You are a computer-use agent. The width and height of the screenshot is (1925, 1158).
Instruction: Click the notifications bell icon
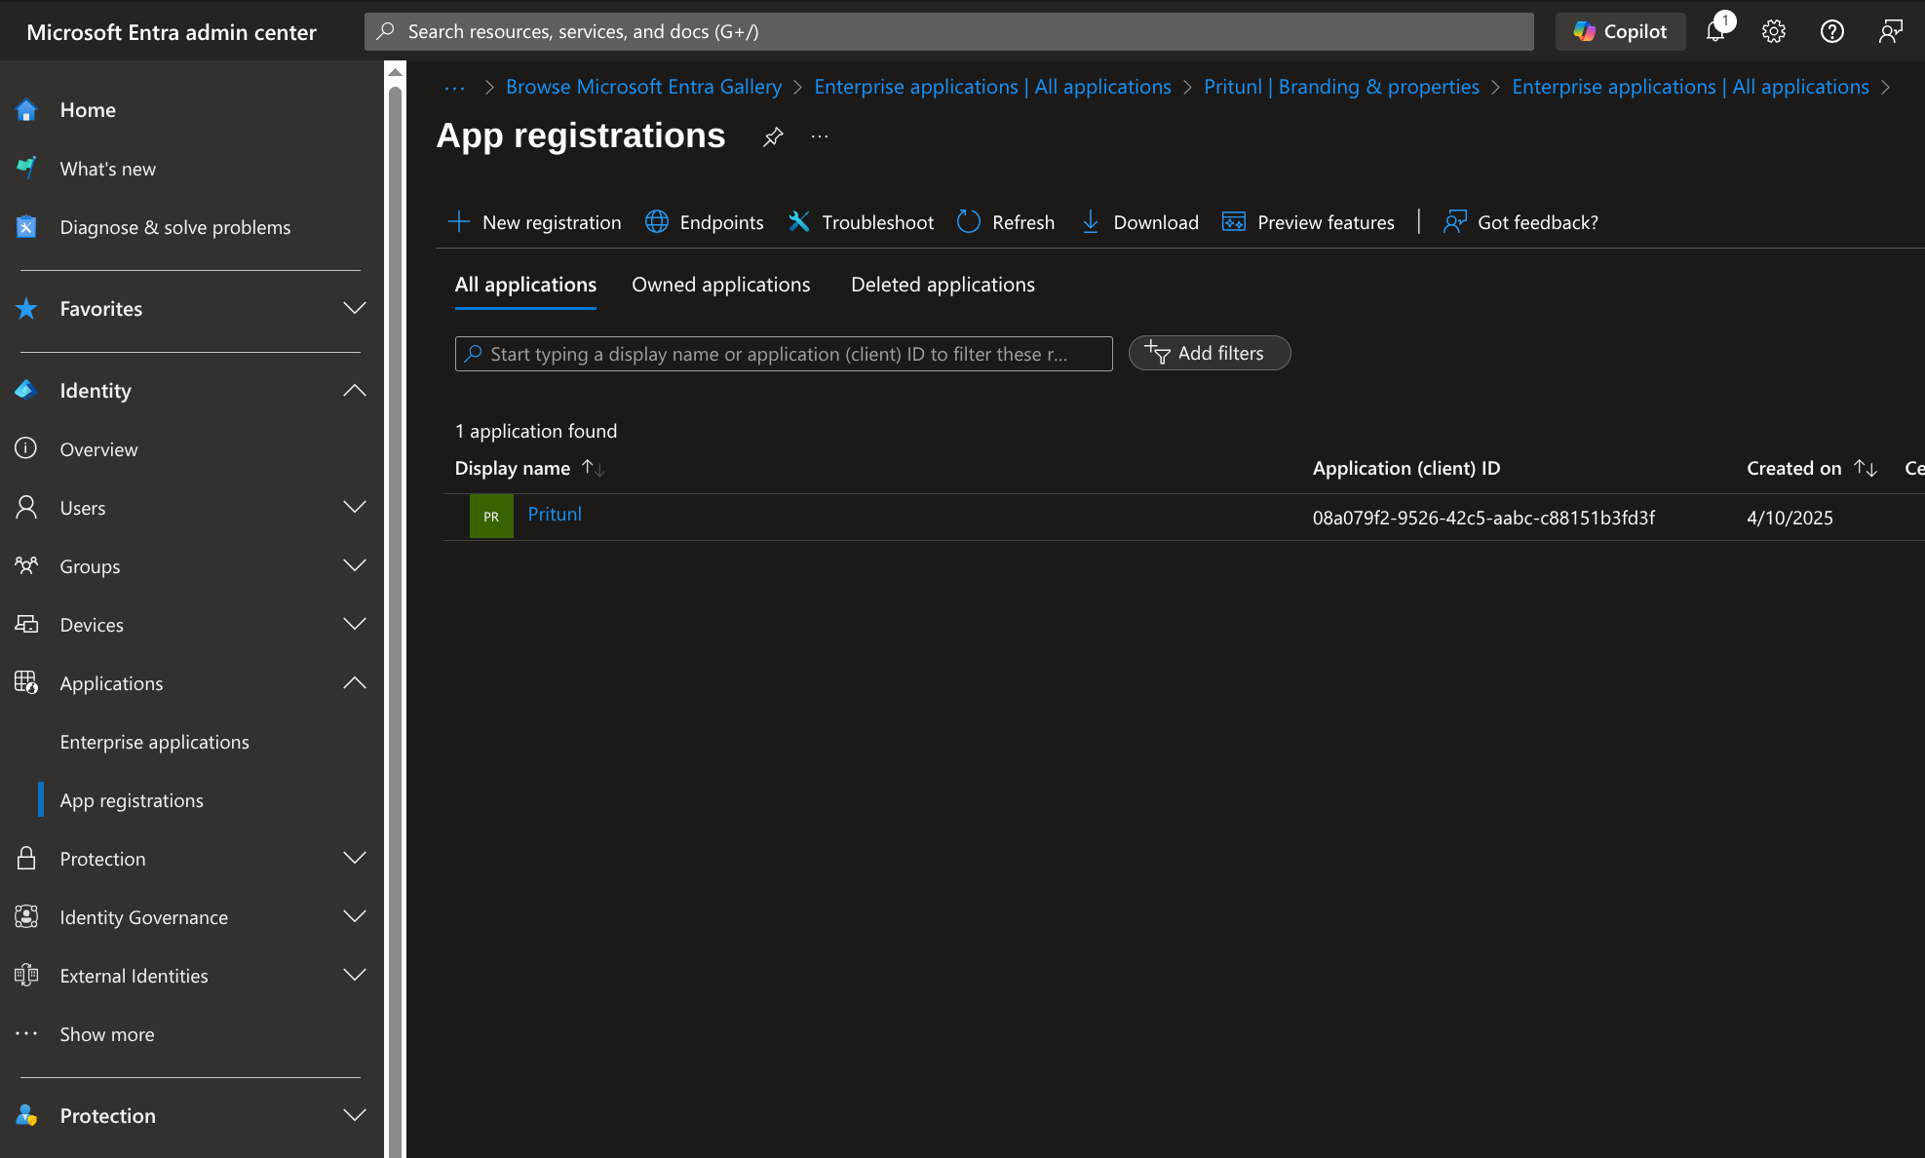[x=1715, y=31]
